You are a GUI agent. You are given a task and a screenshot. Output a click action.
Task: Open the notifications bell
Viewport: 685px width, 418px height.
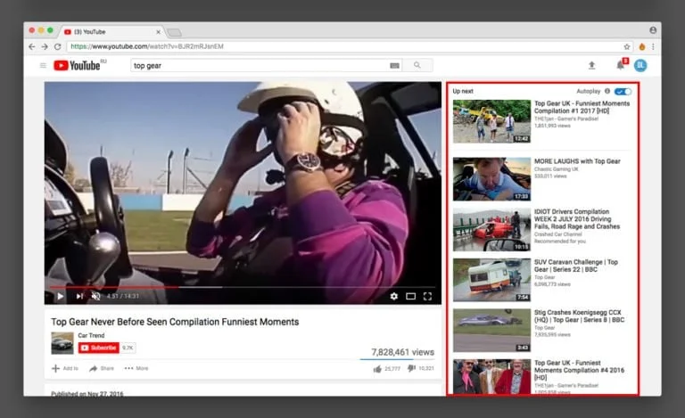[x=620, y=65]
